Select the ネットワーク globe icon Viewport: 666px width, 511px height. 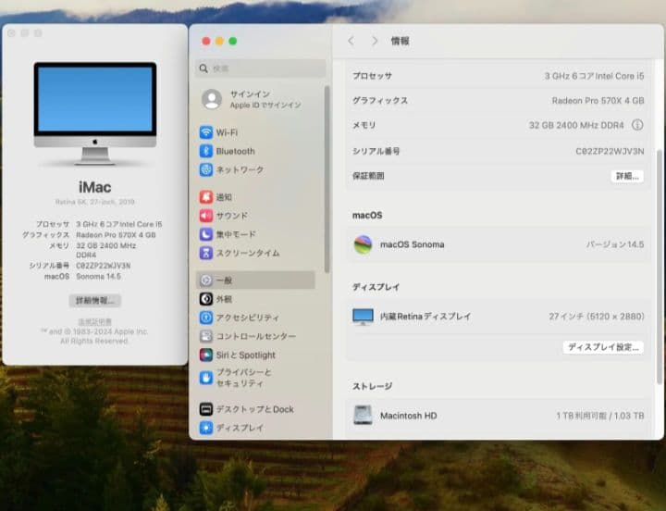point(206,169)
